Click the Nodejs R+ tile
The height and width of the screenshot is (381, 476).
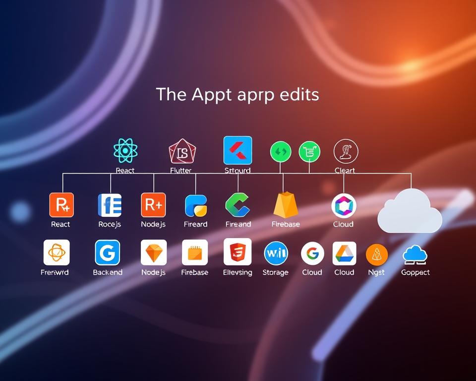click(154, 205)
